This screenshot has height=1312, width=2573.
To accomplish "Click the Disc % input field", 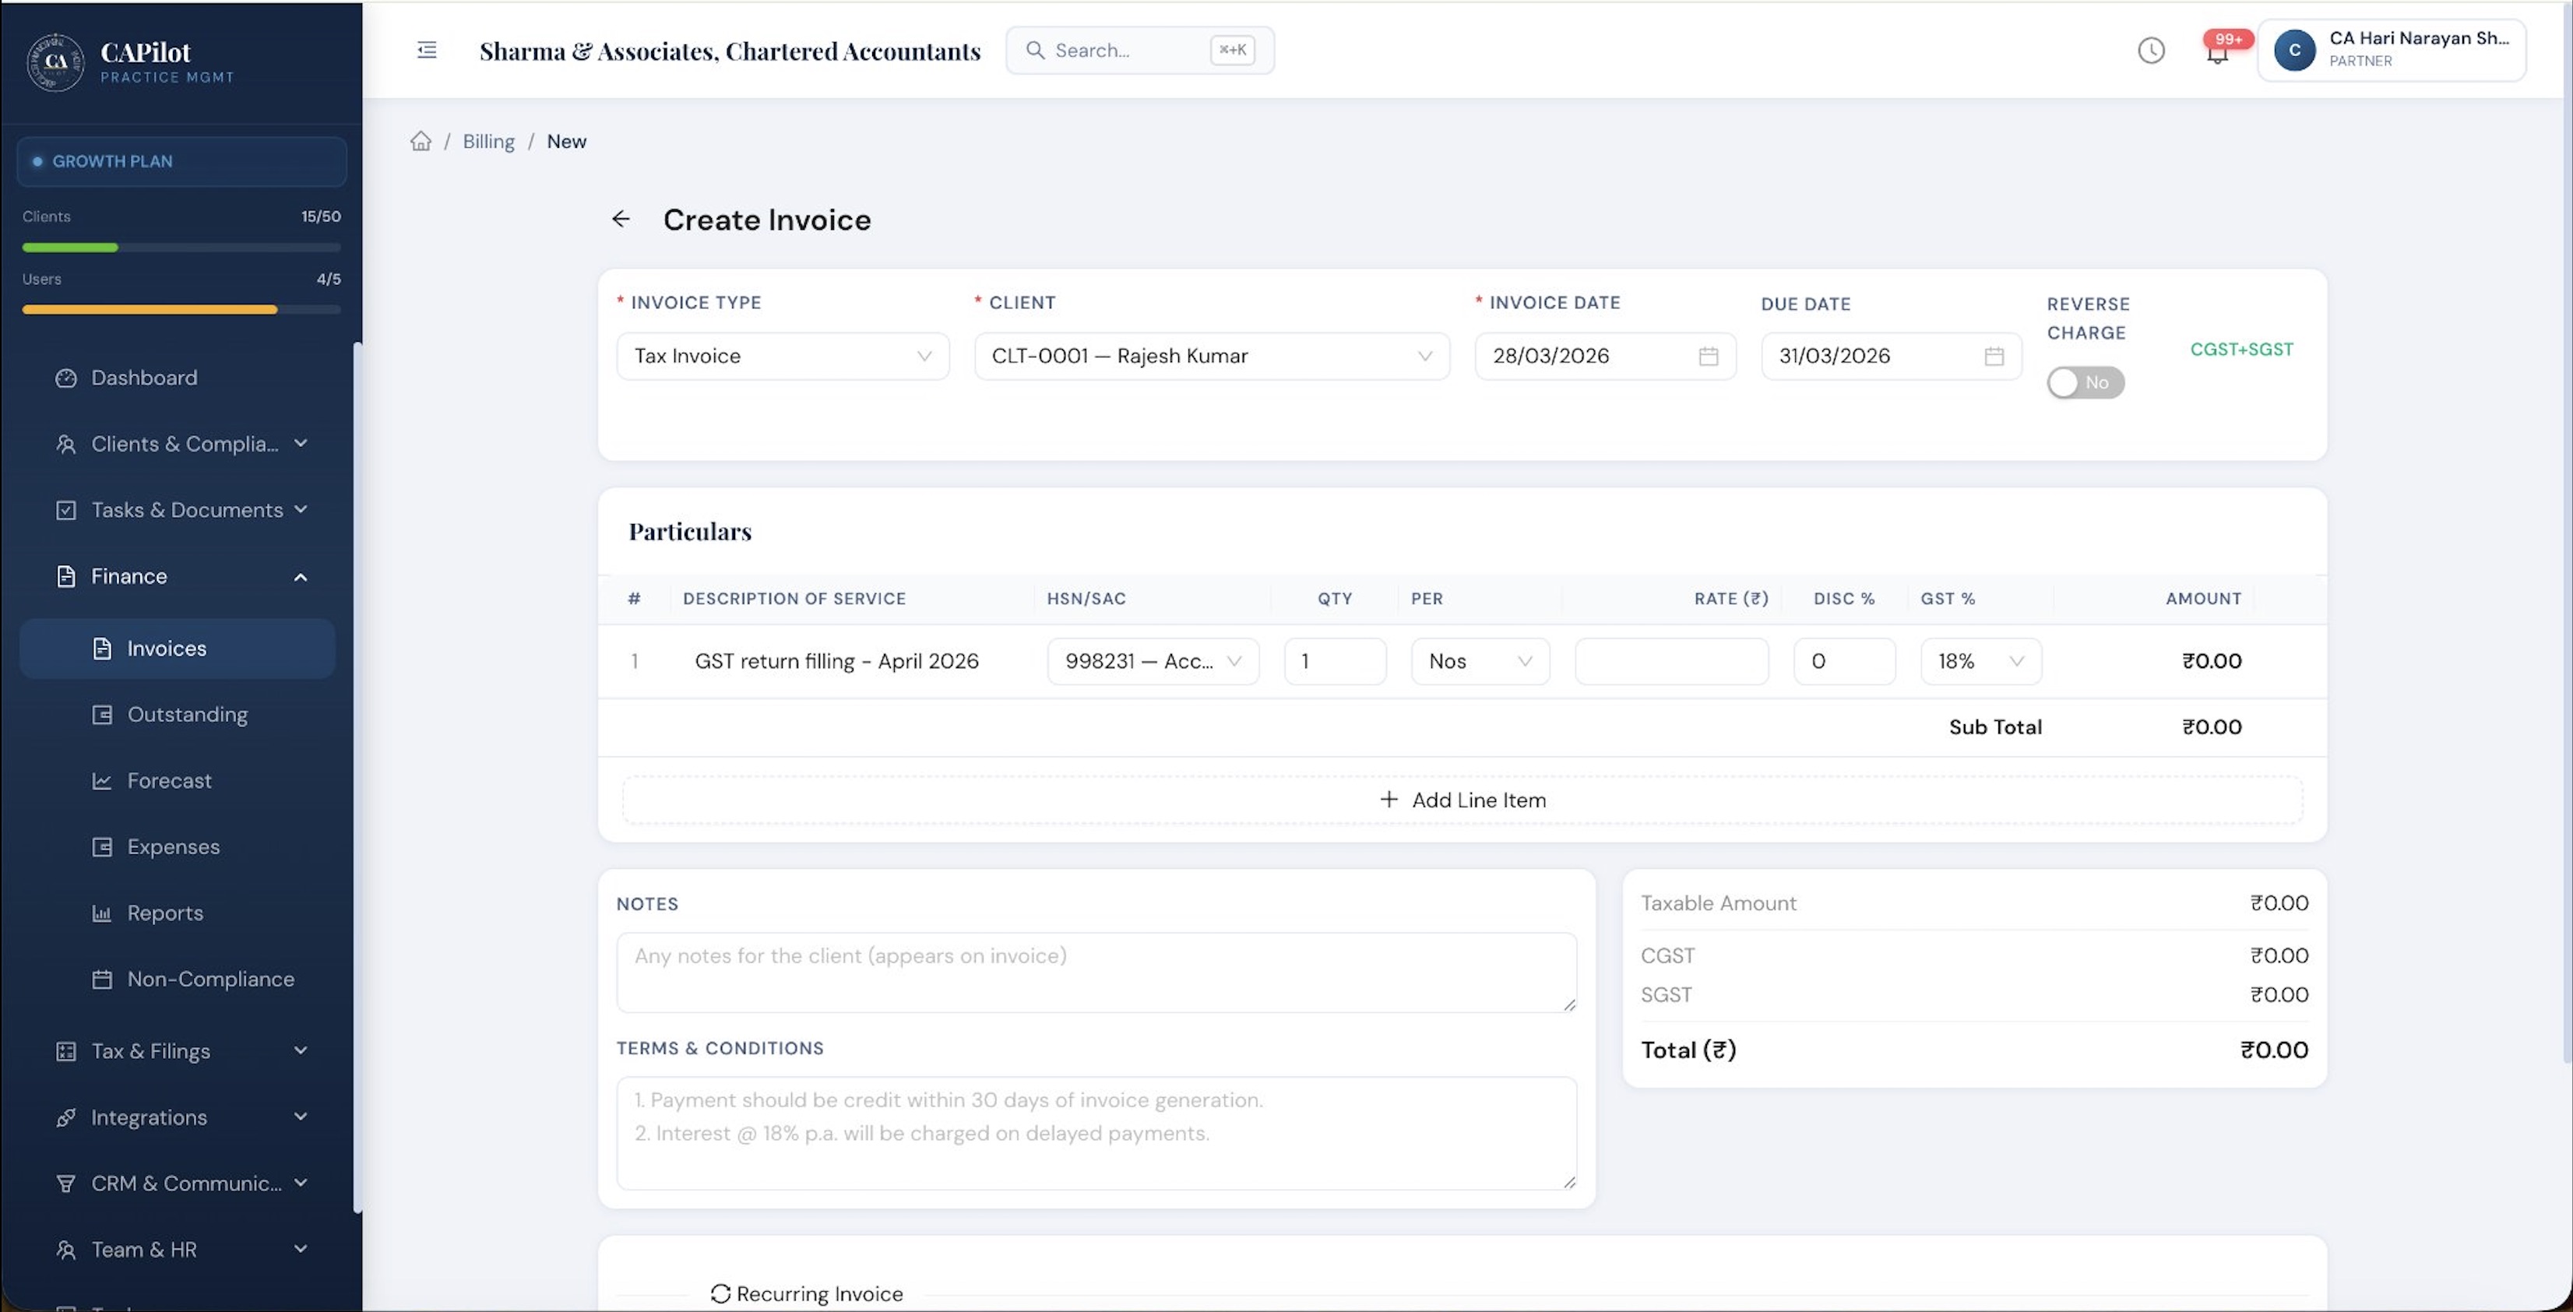I will [x=1844, y=661].
